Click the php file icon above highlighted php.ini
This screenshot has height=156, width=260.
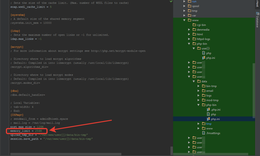(208, 114)
